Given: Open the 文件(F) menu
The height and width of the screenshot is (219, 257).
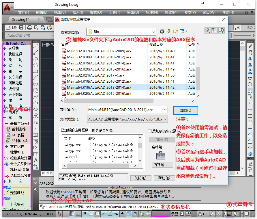Looking at the screenshot, I should coord(23,12).
